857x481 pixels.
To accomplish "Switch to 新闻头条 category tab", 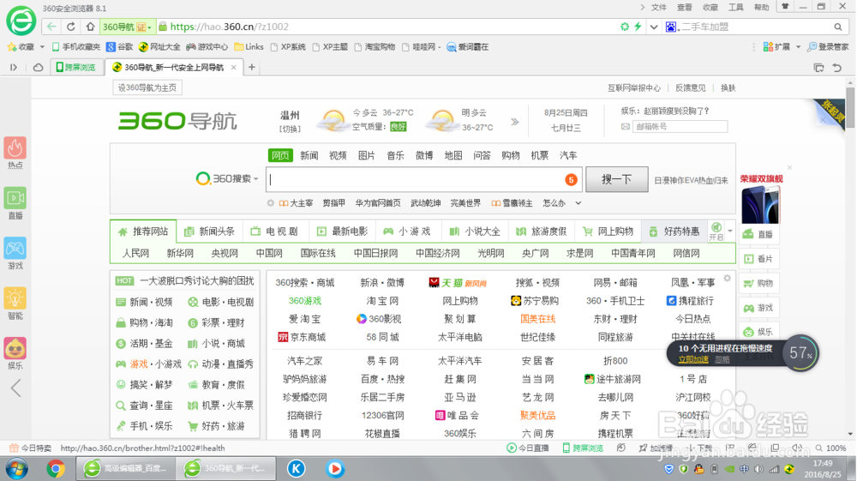I will click(210, 231).
